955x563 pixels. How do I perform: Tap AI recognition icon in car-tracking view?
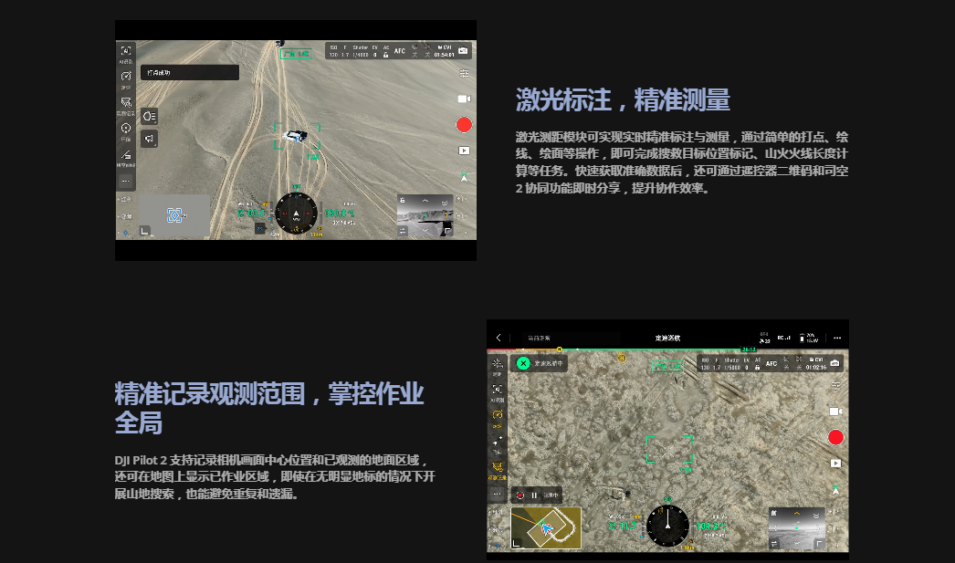(x=126, y=51)
